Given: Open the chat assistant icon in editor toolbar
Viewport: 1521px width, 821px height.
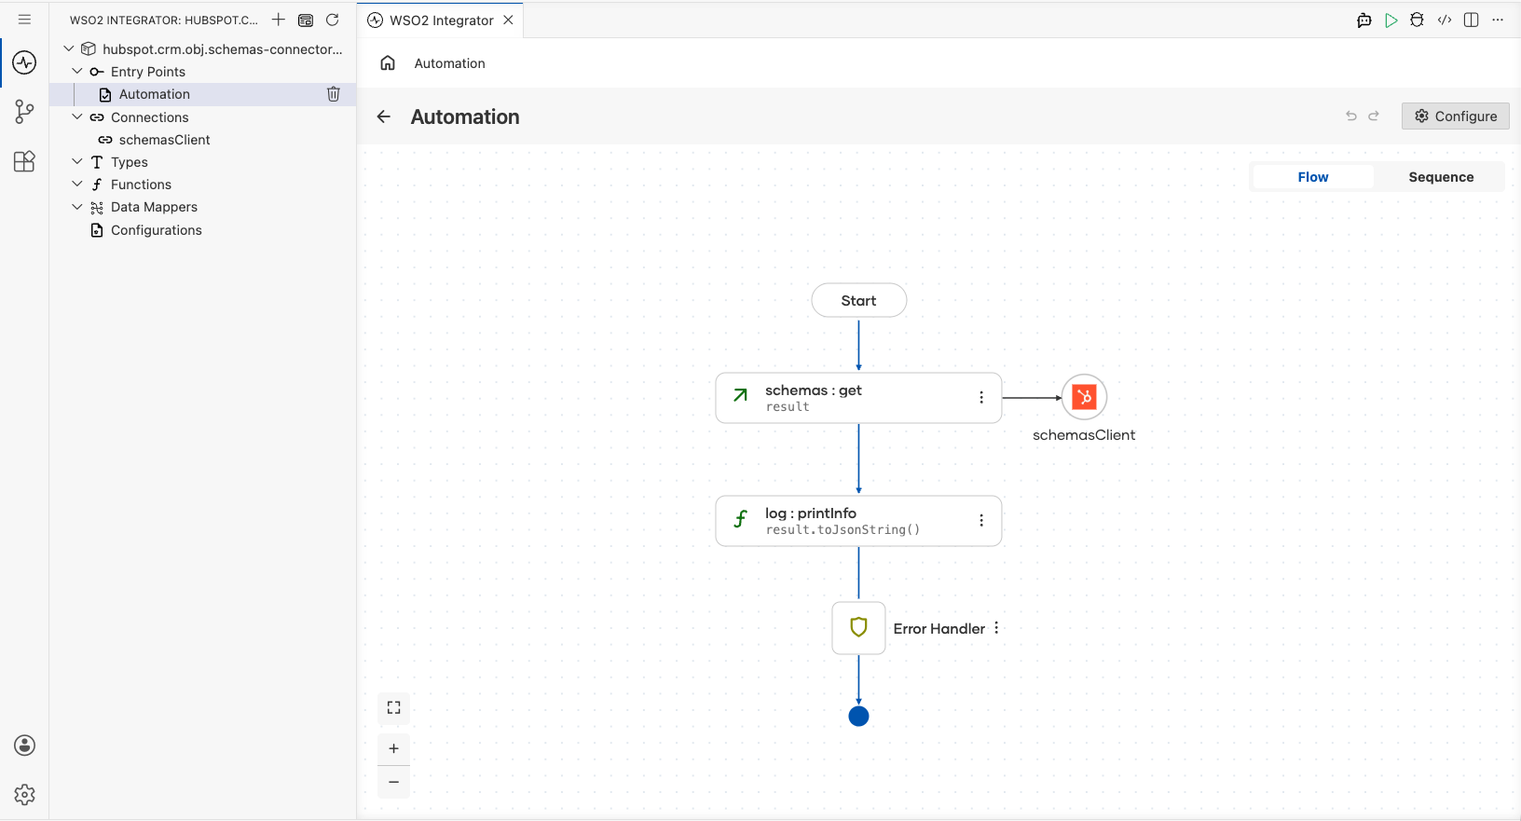Looking at the screenshot, I should tap(1364, 21).
